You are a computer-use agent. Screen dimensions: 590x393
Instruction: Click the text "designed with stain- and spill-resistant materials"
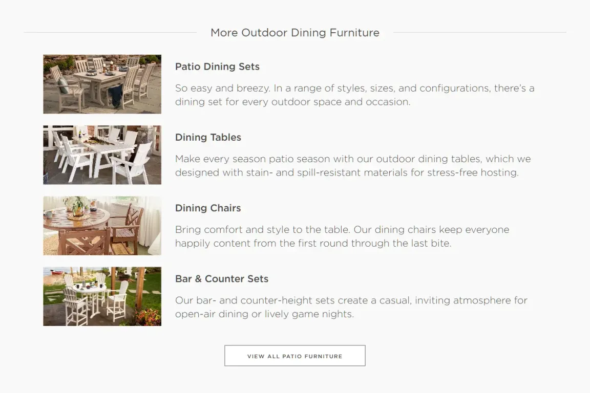(x=347, y=172)
